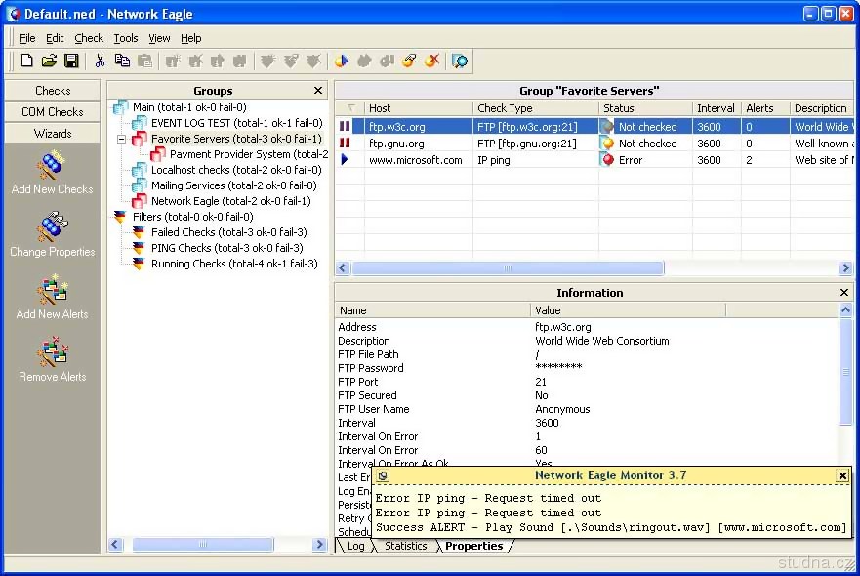Collapse the Favorite Servers tree node
The width and height of the screenshot is (860, 576).
[x=122, y=139]
